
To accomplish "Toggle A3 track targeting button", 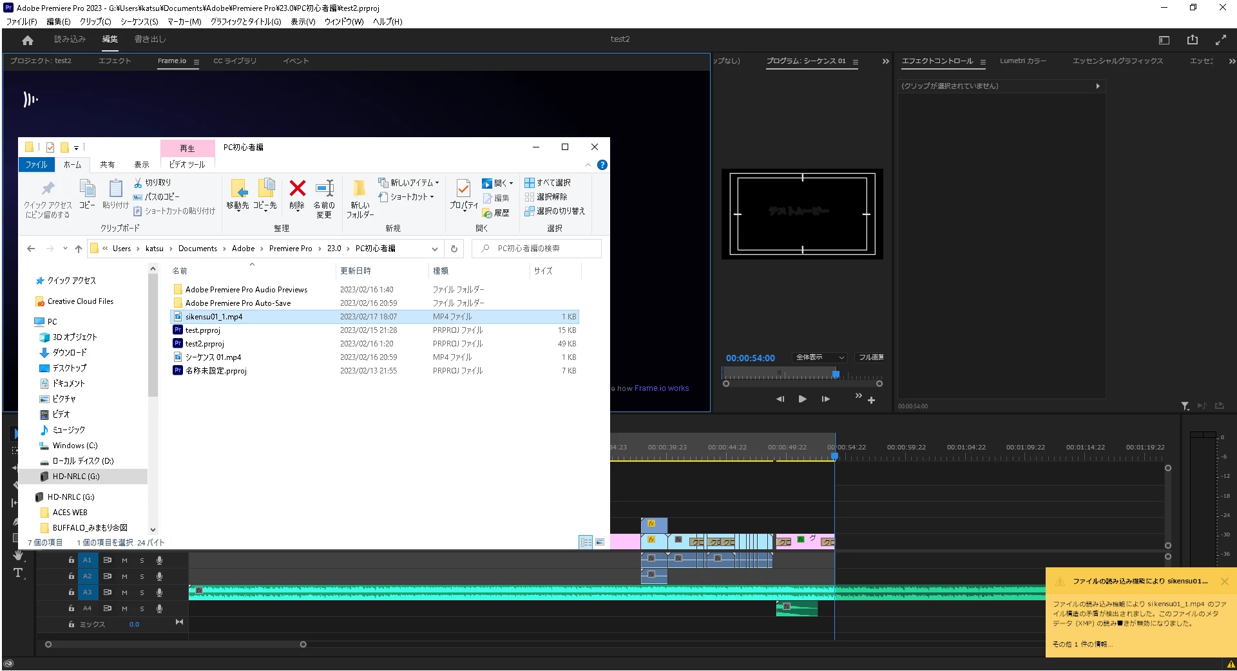I will [x=88, y=592].
